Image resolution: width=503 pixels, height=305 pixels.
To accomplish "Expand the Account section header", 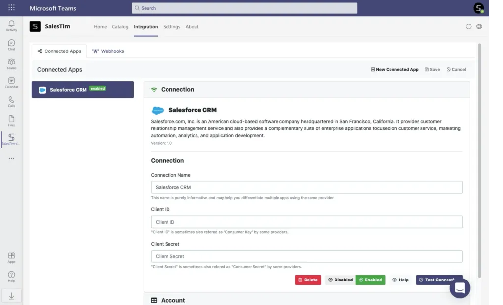I will [x=307, y=300].
